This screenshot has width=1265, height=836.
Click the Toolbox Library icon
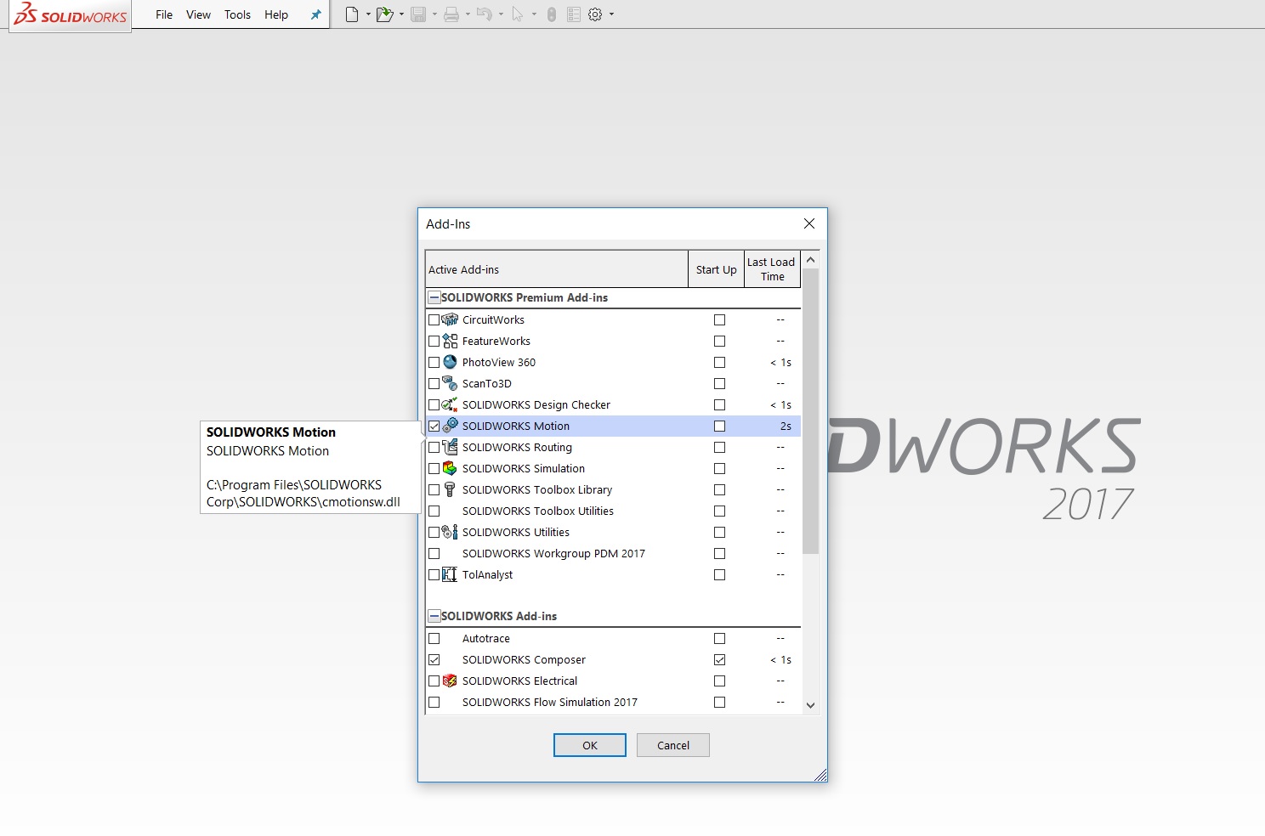pos(450,489)
